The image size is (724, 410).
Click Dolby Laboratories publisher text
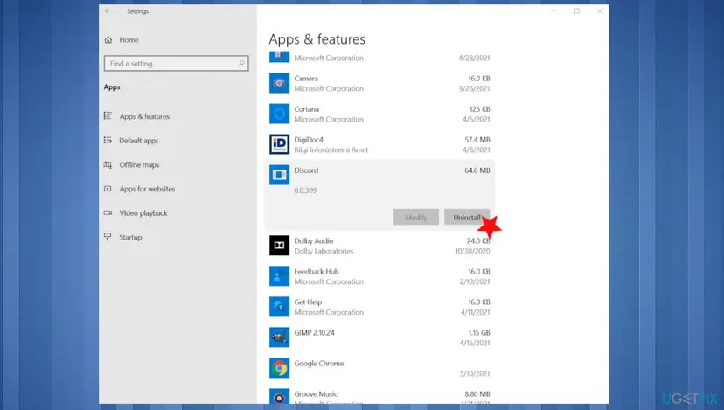point(324,251)
